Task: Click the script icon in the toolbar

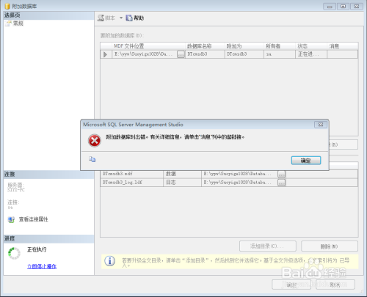Action: click(101, 18)
